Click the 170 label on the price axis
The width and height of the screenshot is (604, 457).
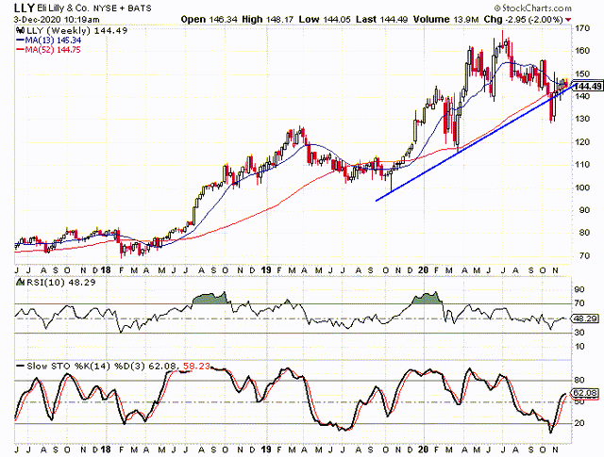pos(581,28)
